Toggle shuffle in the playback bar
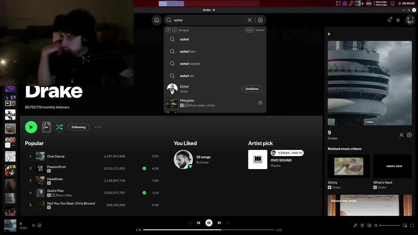This screenshot has height=235, width=418. click(x=190, y=223)
